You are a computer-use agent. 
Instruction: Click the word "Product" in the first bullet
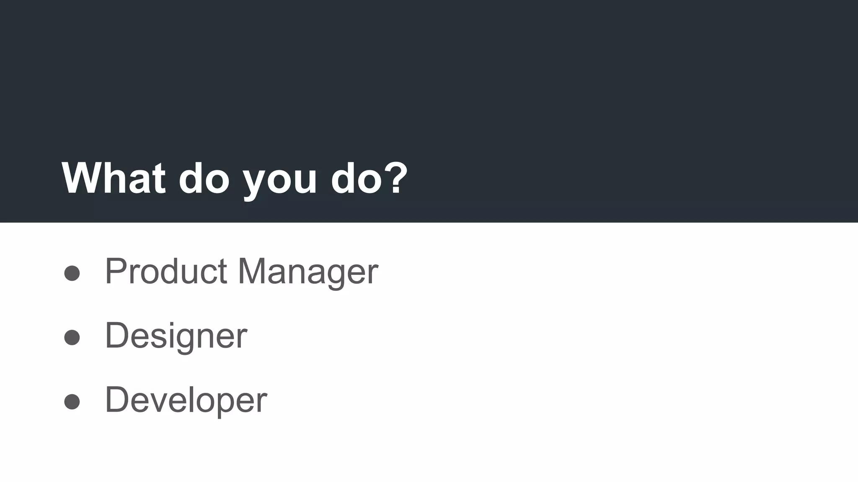166,271
